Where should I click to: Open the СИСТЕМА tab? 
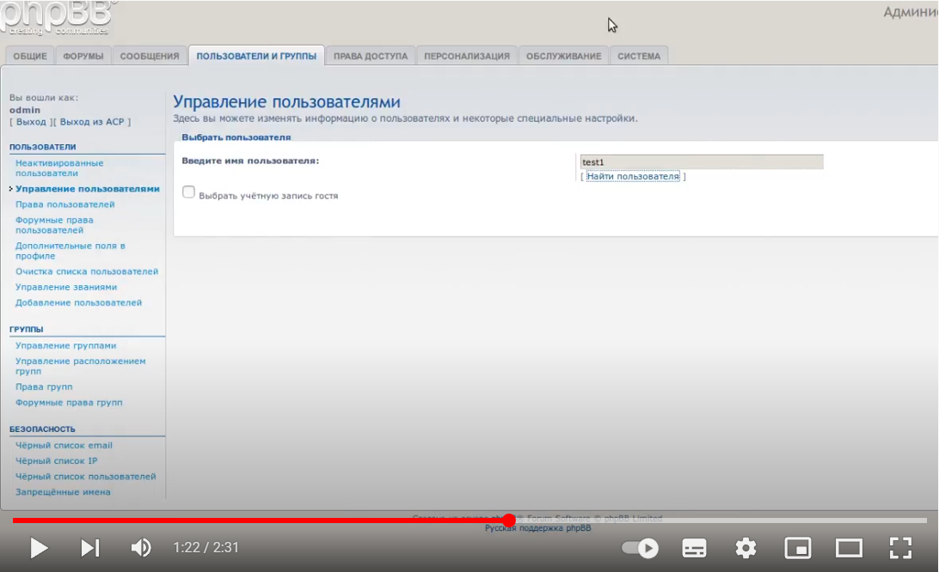639,56
